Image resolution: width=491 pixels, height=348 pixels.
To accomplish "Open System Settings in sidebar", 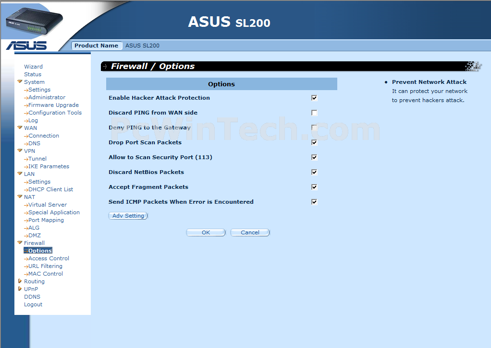I will [x=39, y=90].
